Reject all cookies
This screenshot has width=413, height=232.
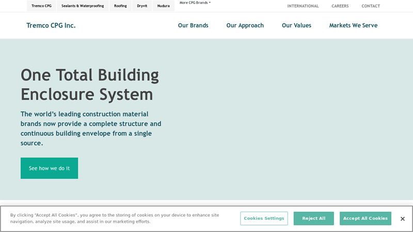[313, 219]
